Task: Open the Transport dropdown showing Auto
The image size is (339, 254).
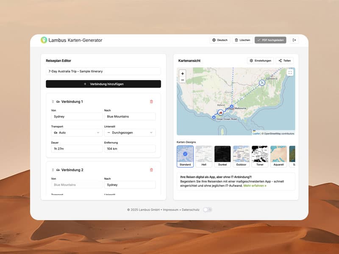Action: [76, 133]
